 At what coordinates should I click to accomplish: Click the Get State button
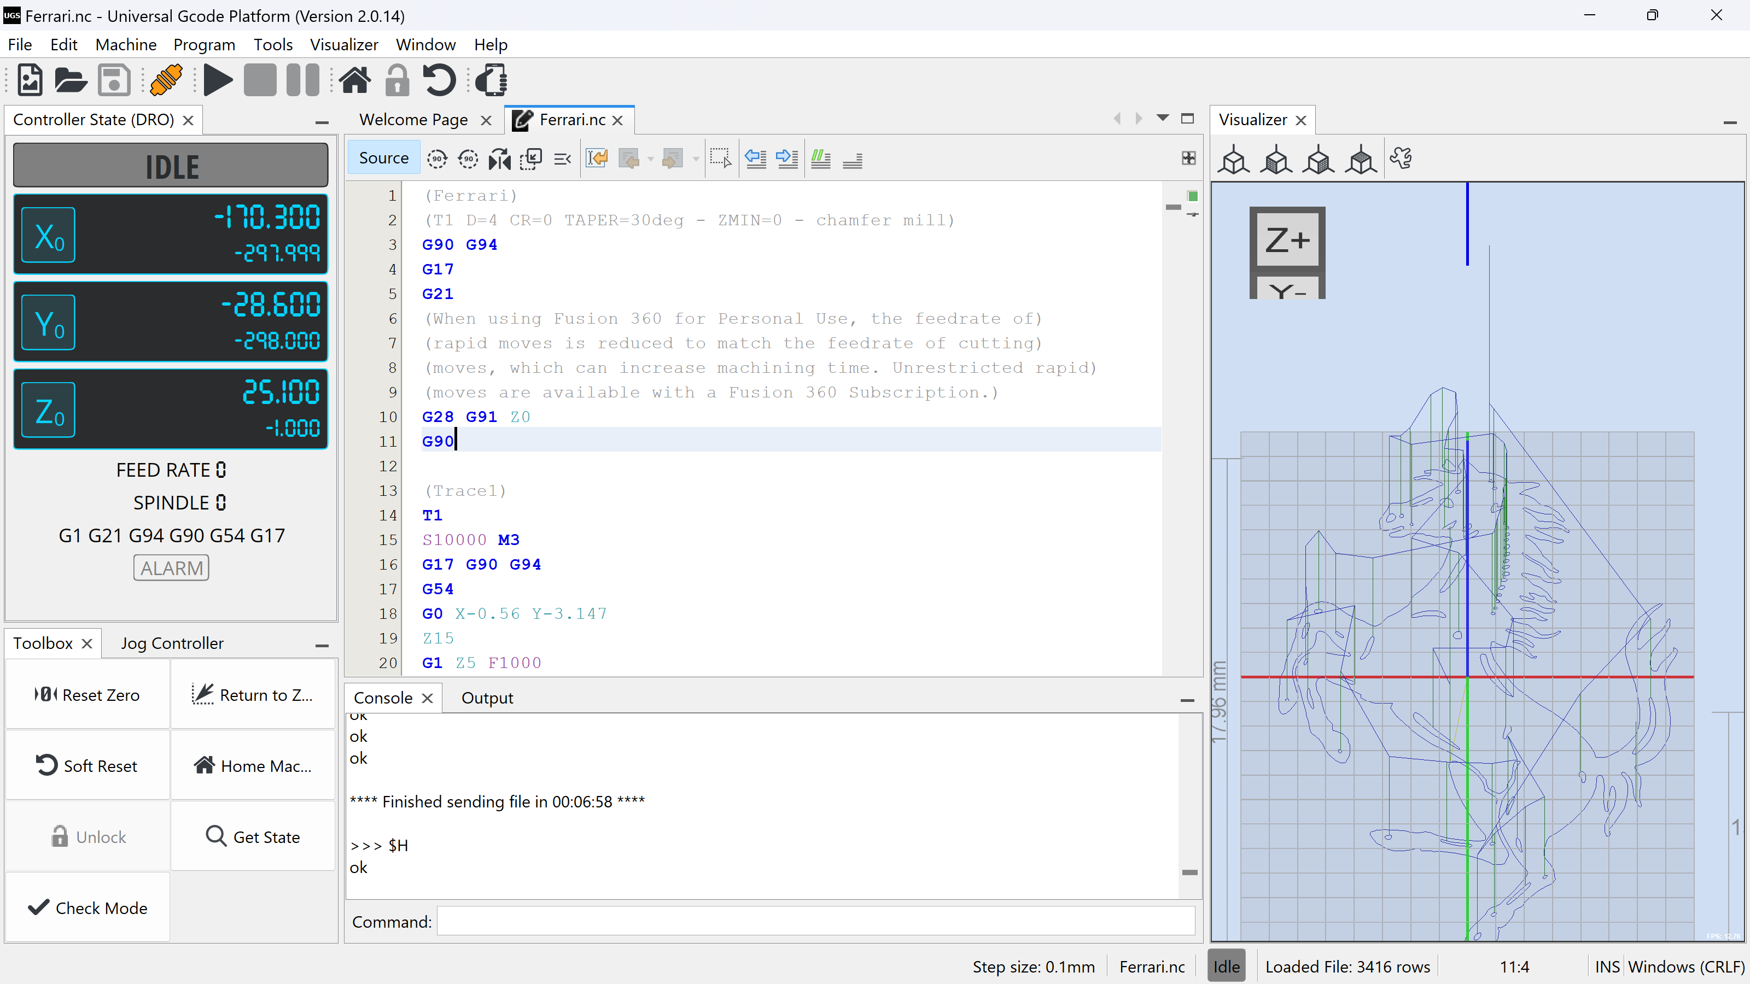point(253,836)
